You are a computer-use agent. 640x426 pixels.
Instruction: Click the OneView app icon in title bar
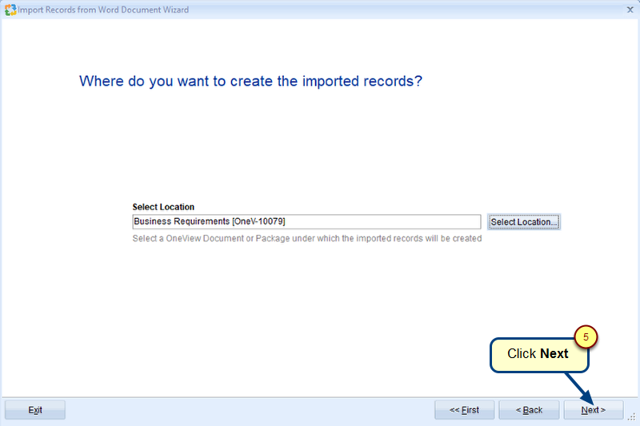click(10, 10)
